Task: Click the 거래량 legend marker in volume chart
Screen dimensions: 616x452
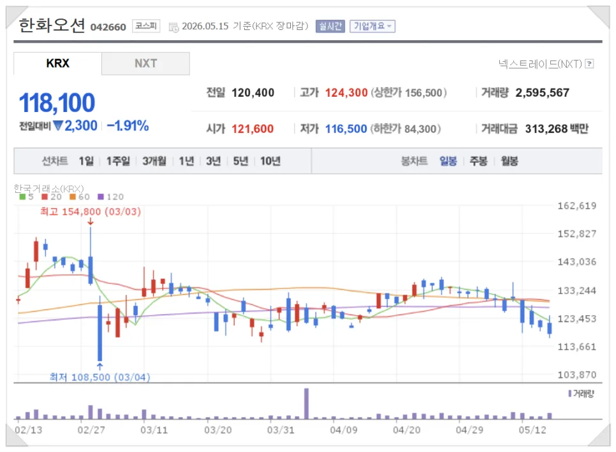Action: [x=569, y=393]
